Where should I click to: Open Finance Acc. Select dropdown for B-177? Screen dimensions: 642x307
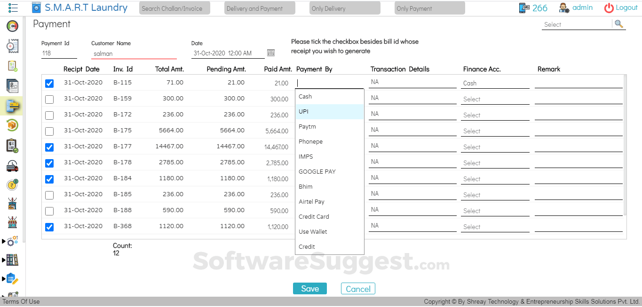click(495, 147)
